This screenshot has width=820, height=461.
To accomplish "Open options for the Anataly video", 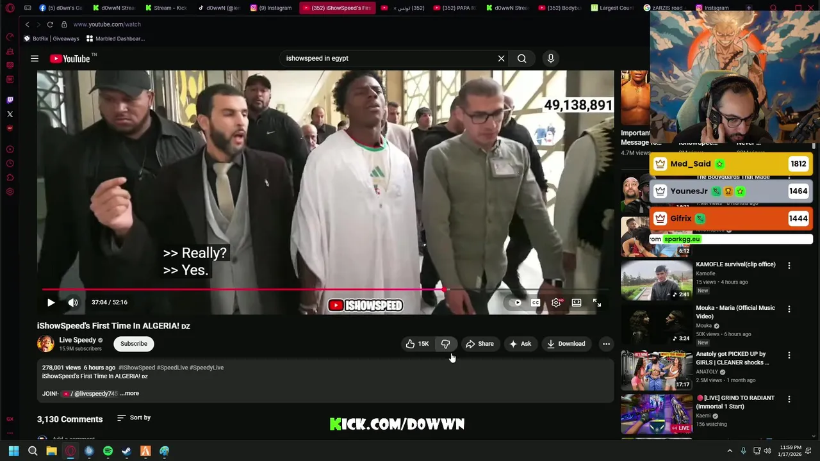I will tap(789, 355).
